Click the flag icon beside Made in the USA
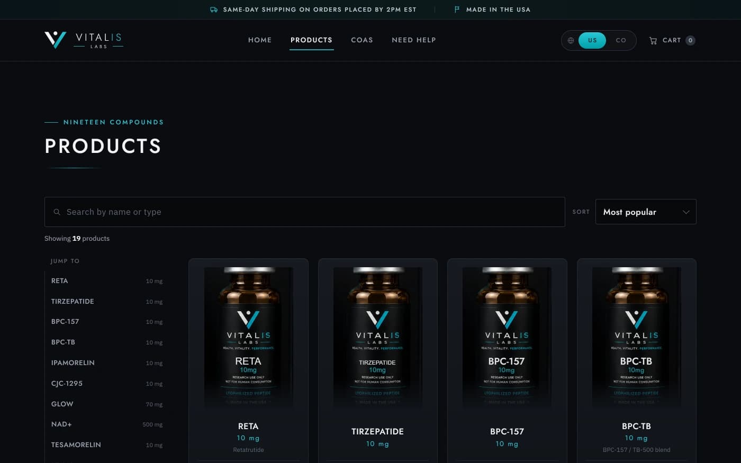This screenshot has width=741, height=463. coord(457,10)
